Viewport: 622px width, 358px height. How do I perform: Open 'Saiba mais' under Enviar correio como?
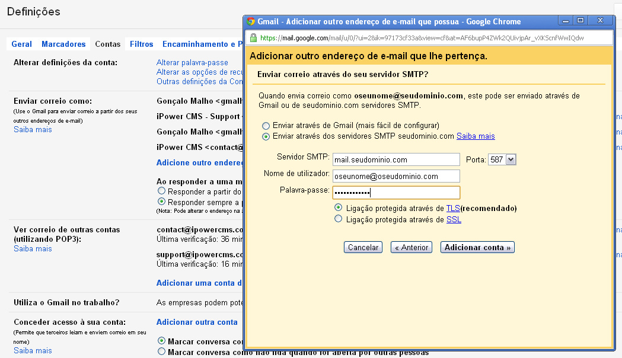[33, 130]
